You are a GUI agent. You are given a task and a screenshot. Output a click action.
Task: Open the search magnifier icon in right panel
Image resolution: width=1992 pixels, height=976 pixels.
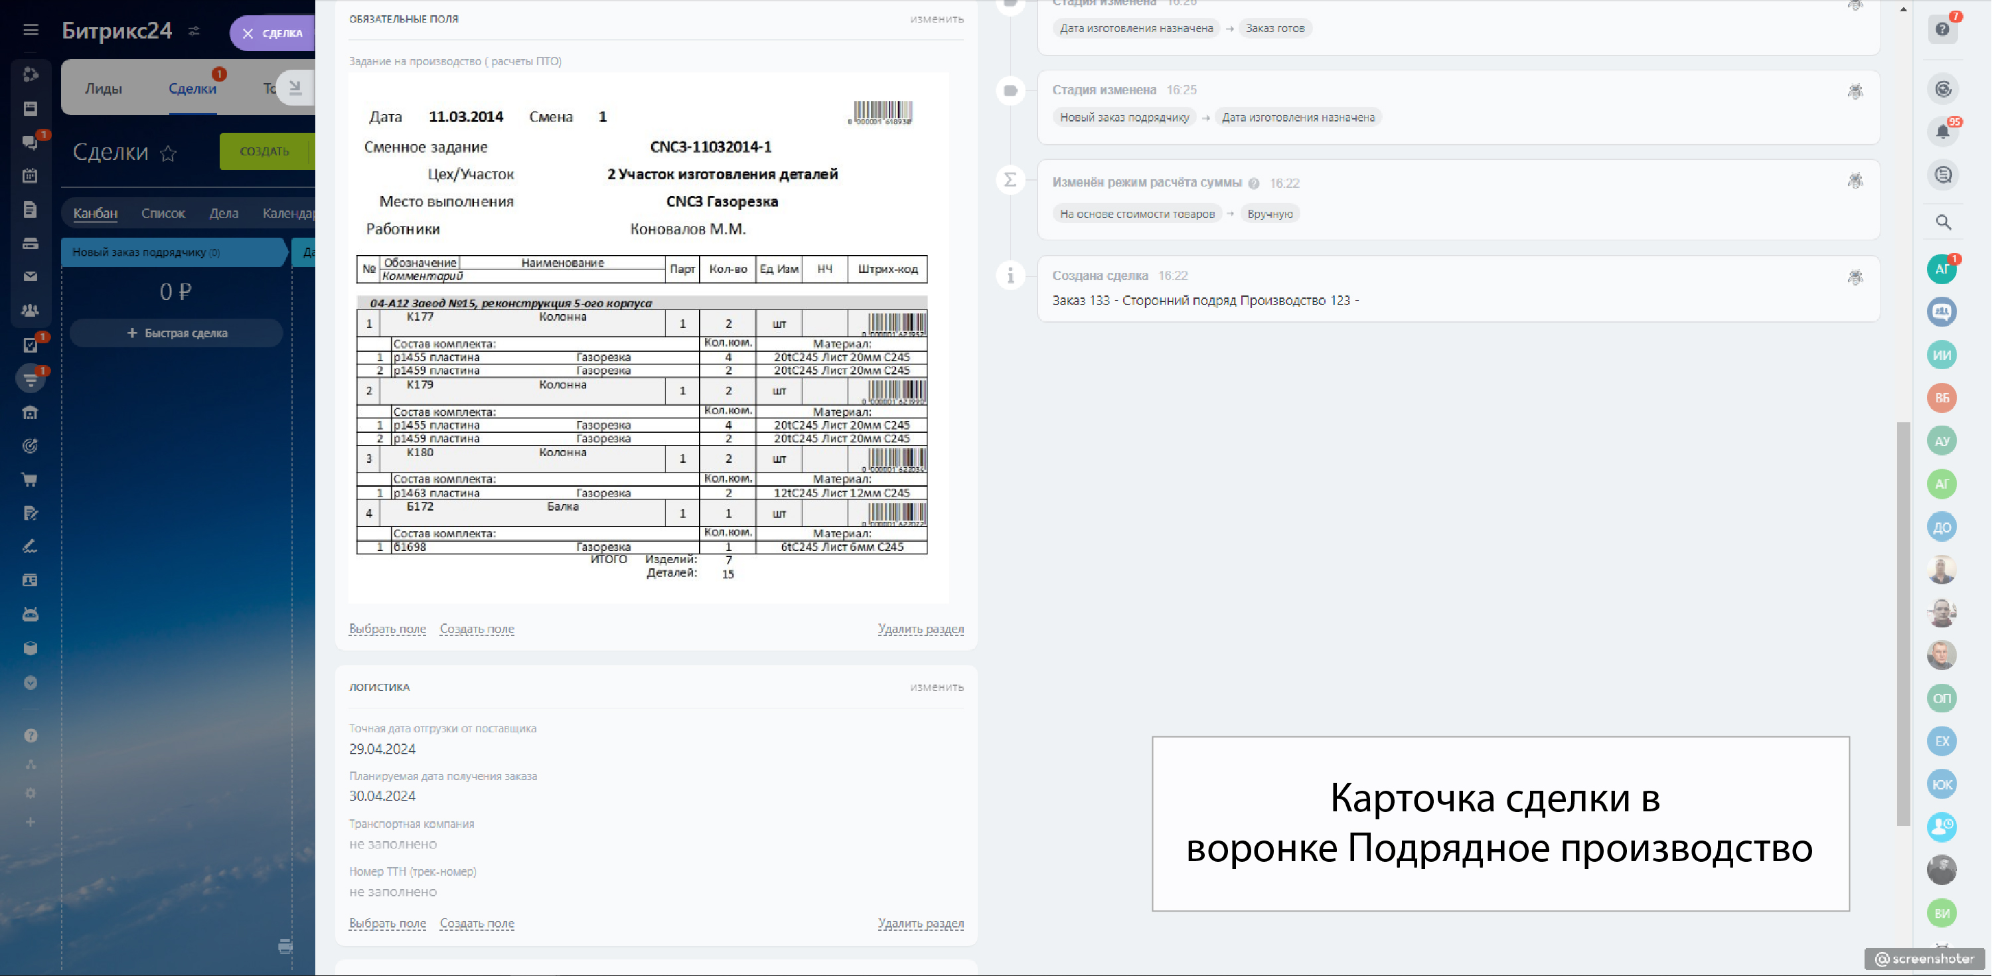[1942, 222]
